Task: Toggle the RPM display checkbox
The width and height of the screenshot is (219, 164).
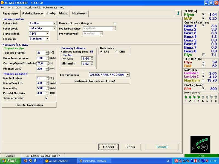Action: coord(203,89)
